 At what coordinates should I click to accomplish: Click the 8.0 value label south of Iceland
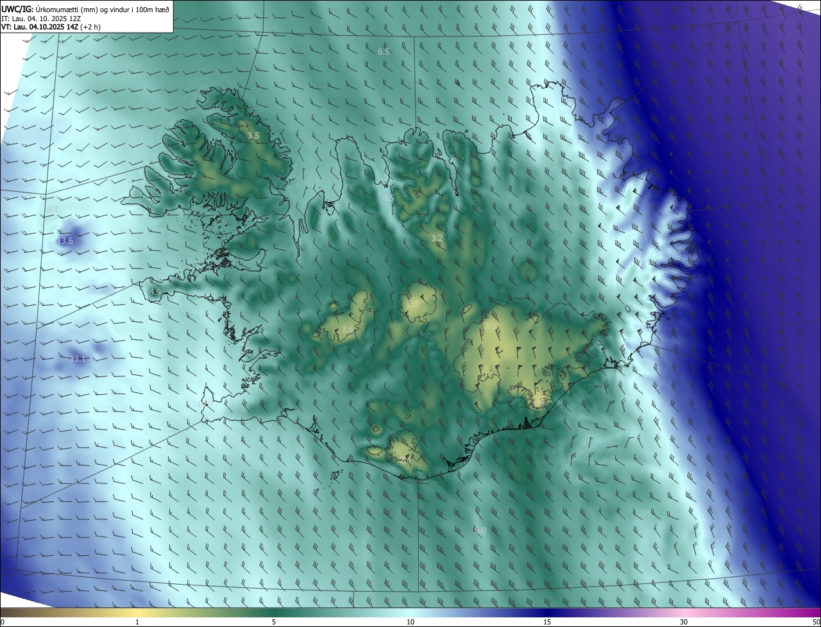[x=480, y=531]
